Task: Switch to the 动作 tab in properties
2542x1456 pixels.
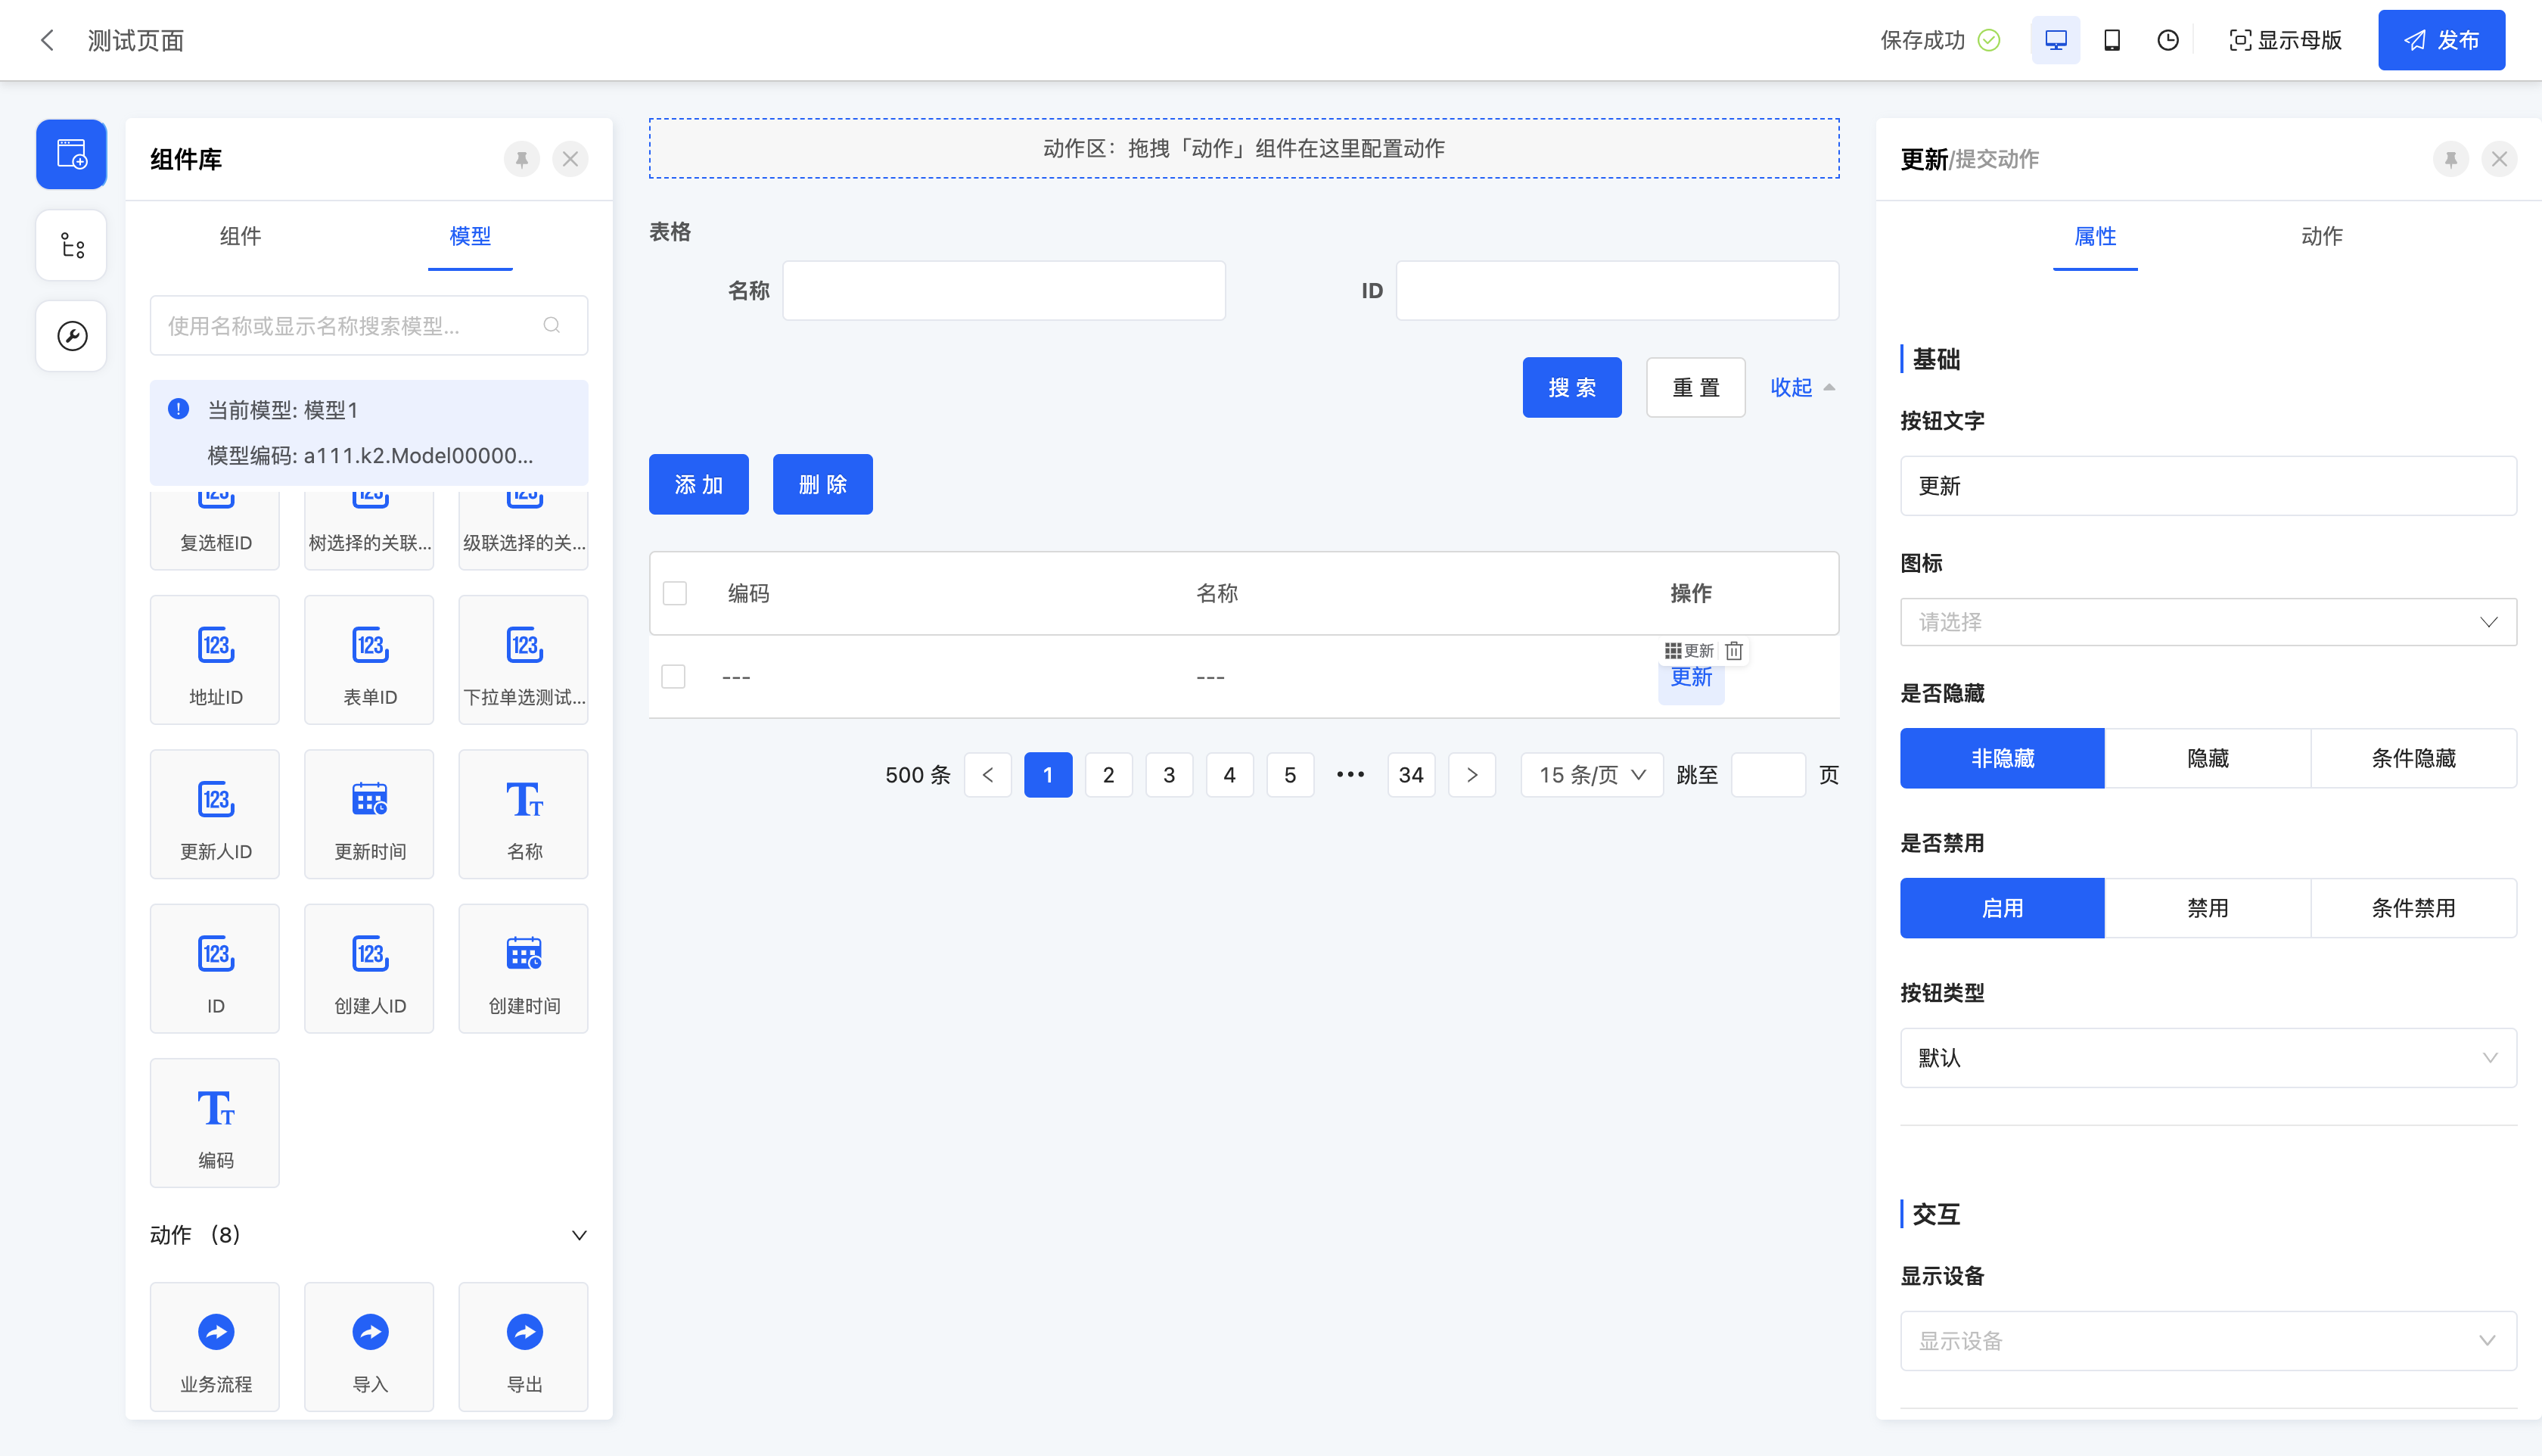Action: [2321, 236]
